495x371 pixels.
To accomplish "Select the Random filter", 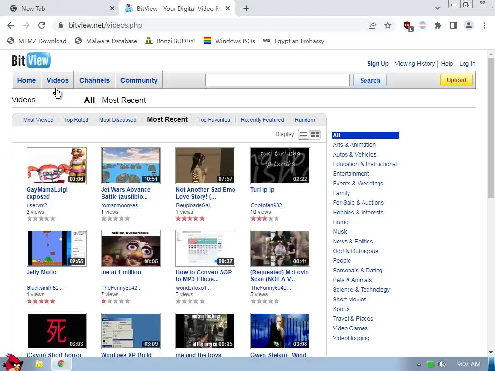I will pos(305,120).
